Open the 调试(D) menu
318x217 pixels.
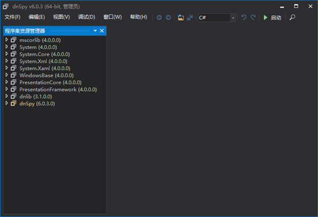[x=87, y=17]
